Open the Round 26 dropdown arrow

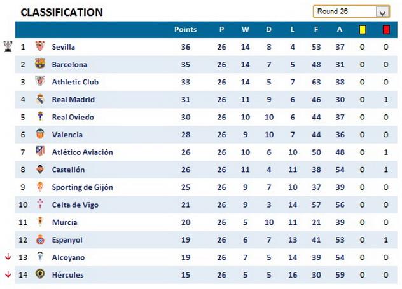tap(382, 11)
